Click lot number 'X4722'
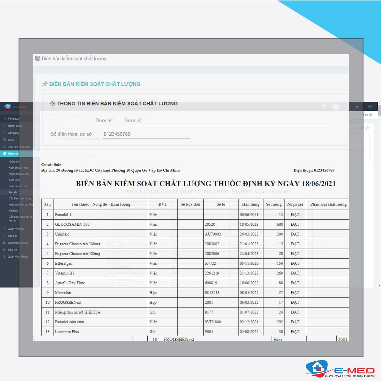This screenshot has width=381, height=381. (x=210, y=263)
